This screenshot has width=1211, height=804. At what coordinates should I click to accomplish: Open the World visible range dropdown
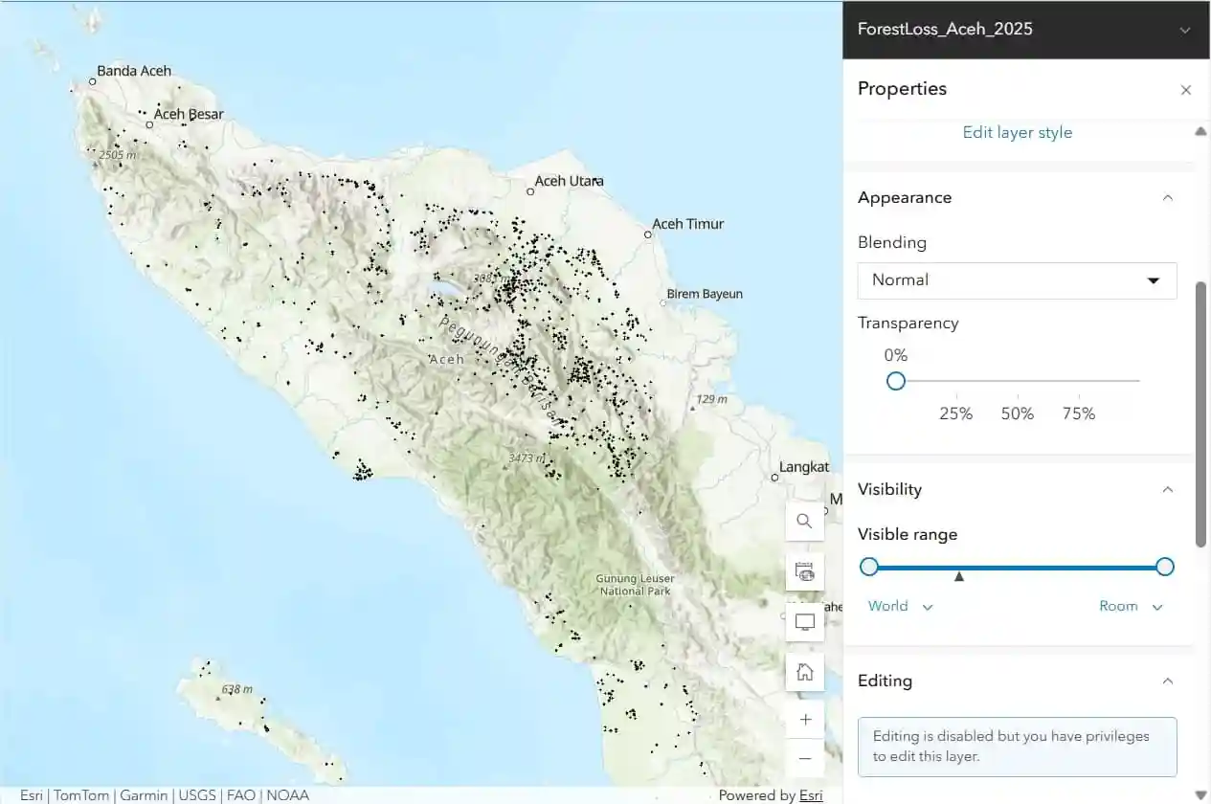(x=898, y=606)
